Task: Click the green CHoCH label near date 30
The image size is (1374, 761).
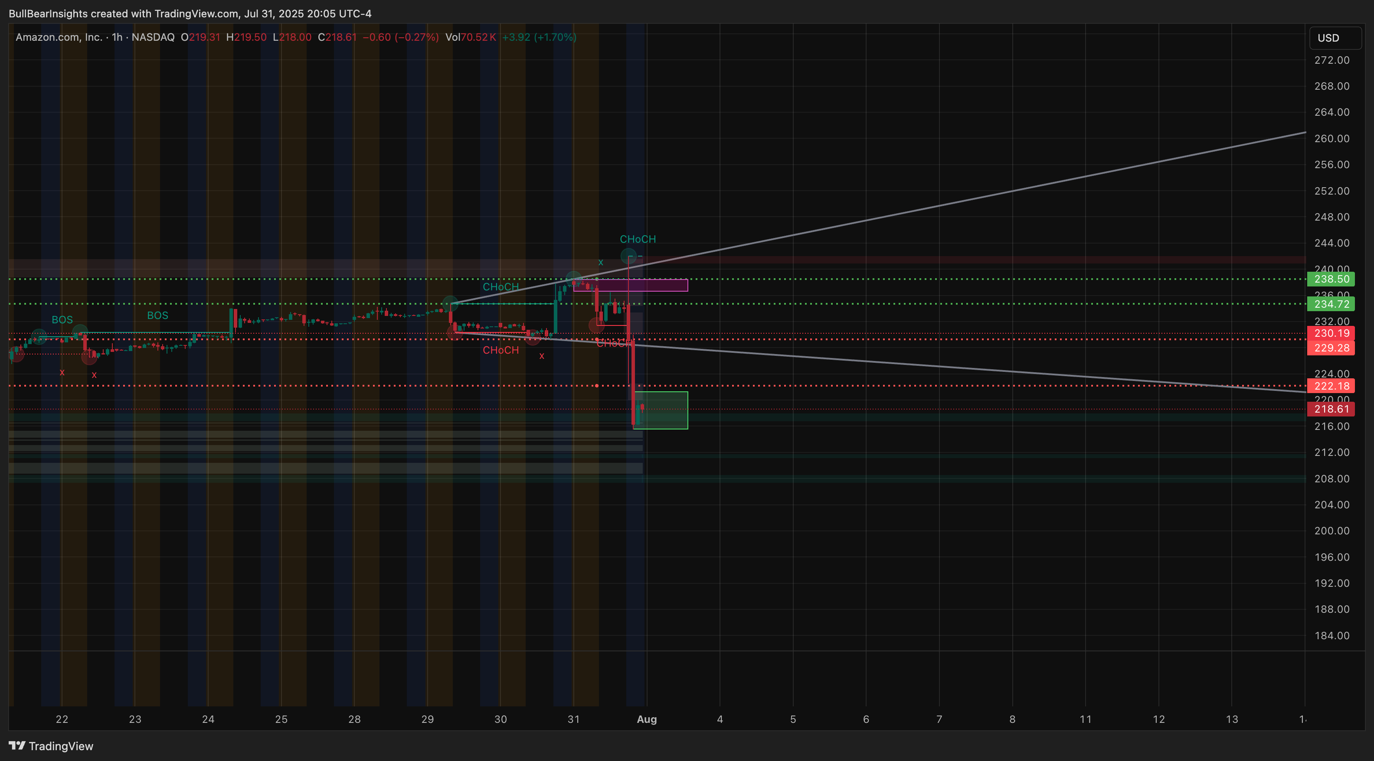Action: tap(501, 287)
